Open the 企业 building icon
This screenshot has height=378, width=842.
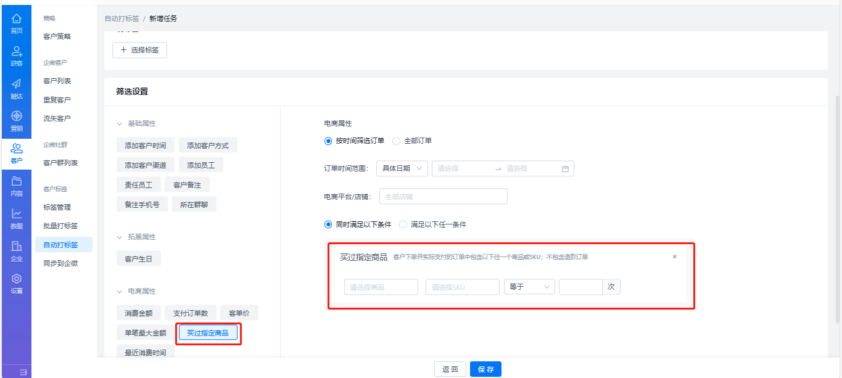17,247
